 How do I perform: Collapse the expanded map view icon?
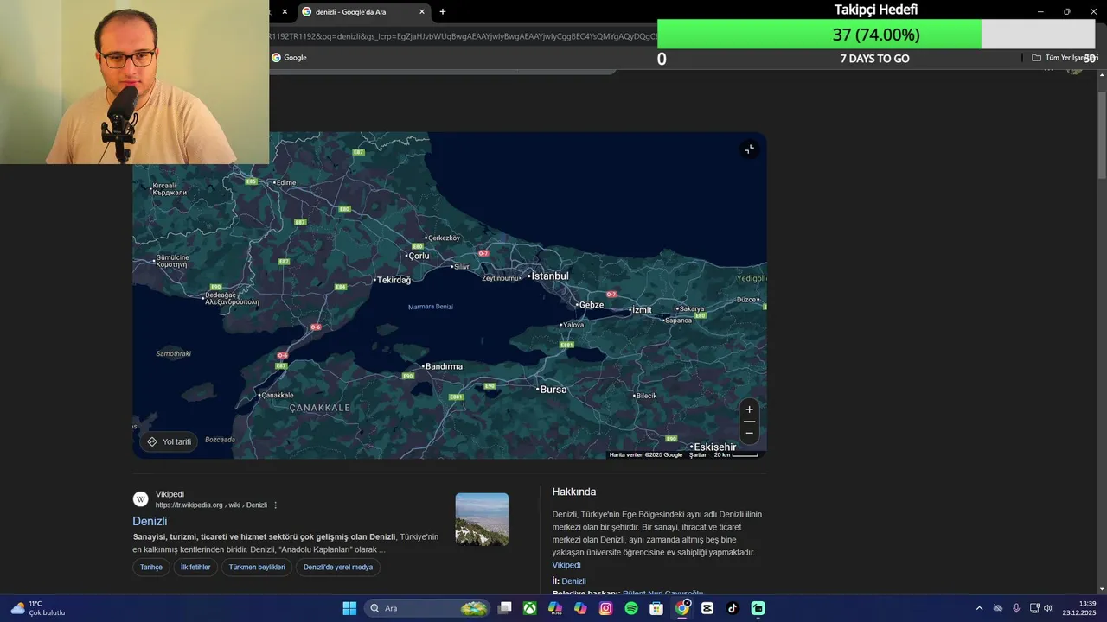[x=749, y=149]
